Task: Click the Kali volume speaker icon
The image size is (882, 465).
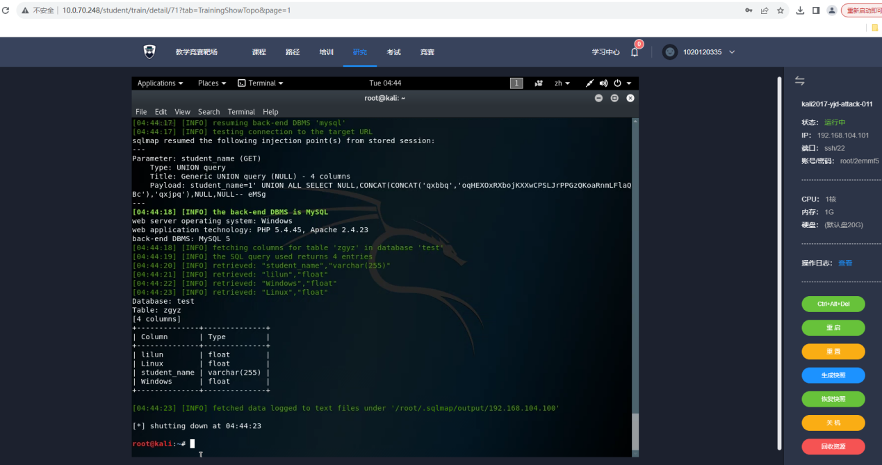Action: 603,83
